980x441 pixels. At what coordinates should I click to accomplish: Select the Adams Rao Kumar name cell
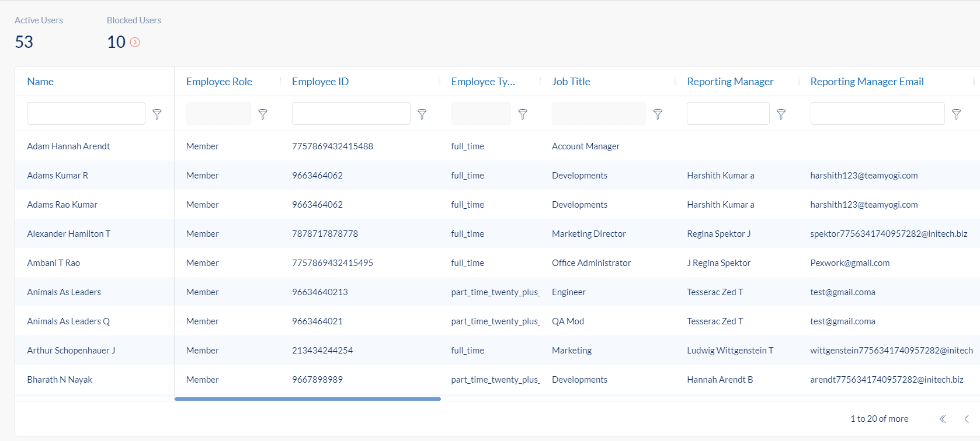(62, 205)
